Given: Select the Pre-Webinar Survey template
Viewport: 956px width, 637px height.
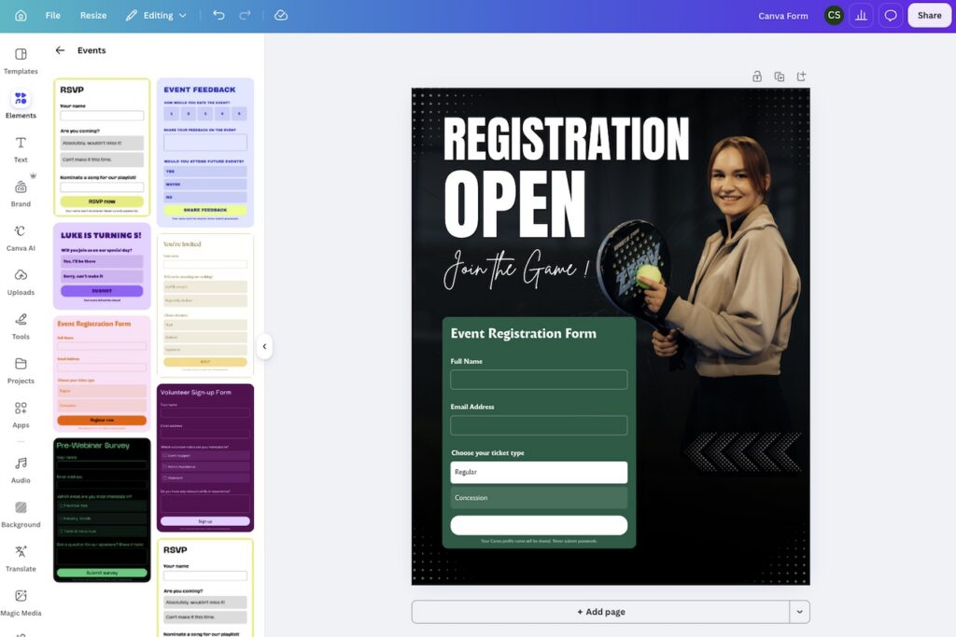Looking at the screenshot, I should click(102, 510).
